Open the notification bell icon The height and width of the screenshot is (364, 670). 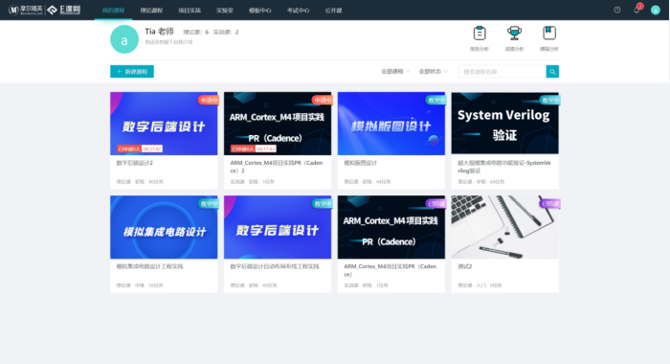[636, 10]
